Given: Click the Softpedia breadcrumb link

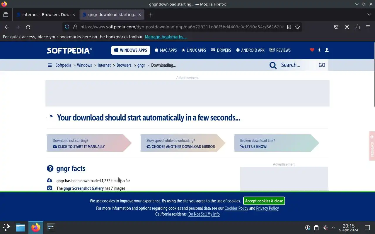Looking at the screenshot, I should pos(63,65).
